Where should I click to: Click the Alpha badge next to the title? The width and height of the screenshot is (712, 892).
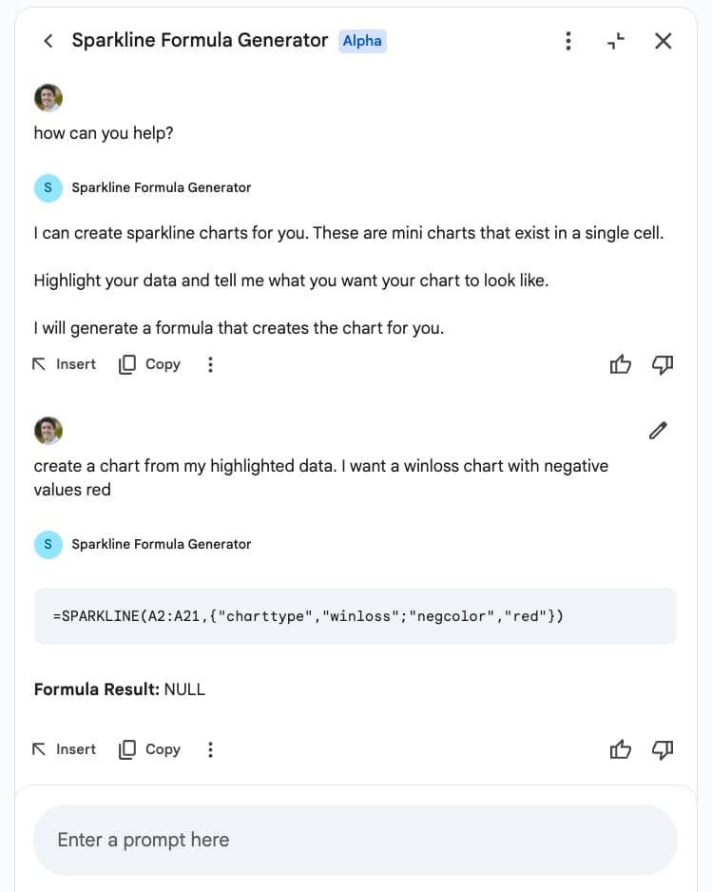pyautogui.click(x=362, y=41)
